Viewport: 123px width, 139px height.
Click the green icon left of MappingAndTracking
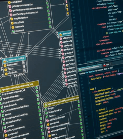pyautogui.click(x=3, y=119)
